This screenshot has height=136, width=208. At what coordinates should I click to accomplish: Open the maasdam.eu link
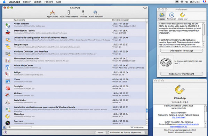(178, 127)
